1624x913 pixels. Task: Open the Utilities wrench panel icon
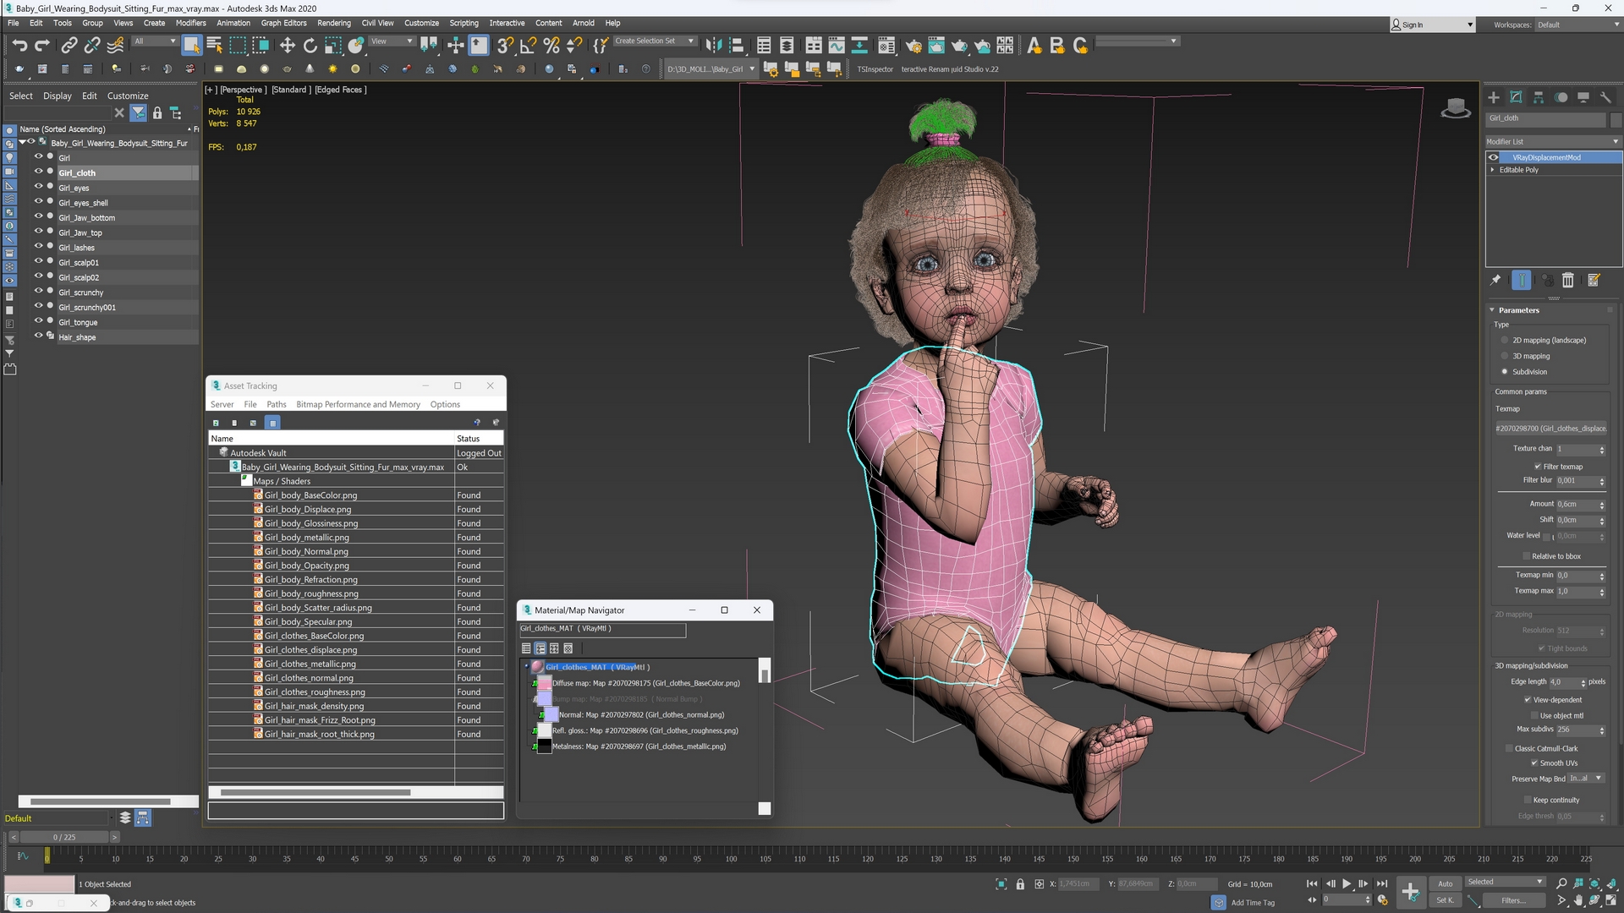pos(1605,97)
